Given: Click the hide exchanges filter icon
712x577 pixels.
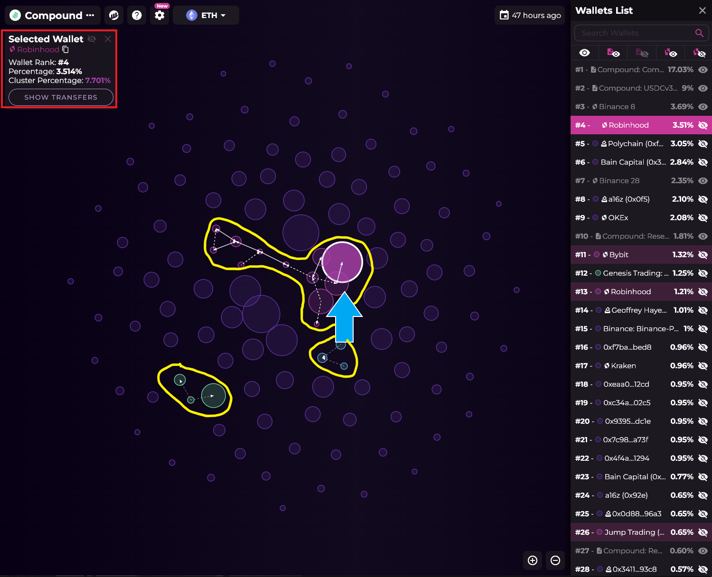Looking at the screenshot, I should pos(699,53).
